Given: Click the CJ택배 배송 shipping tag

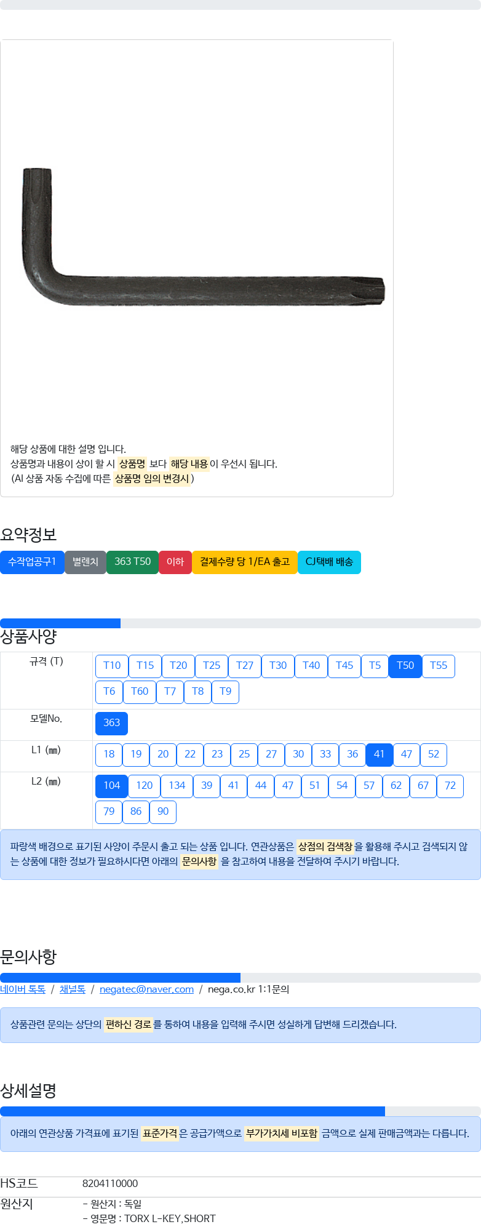Looking at the screenshot, I should coord(329,562).
